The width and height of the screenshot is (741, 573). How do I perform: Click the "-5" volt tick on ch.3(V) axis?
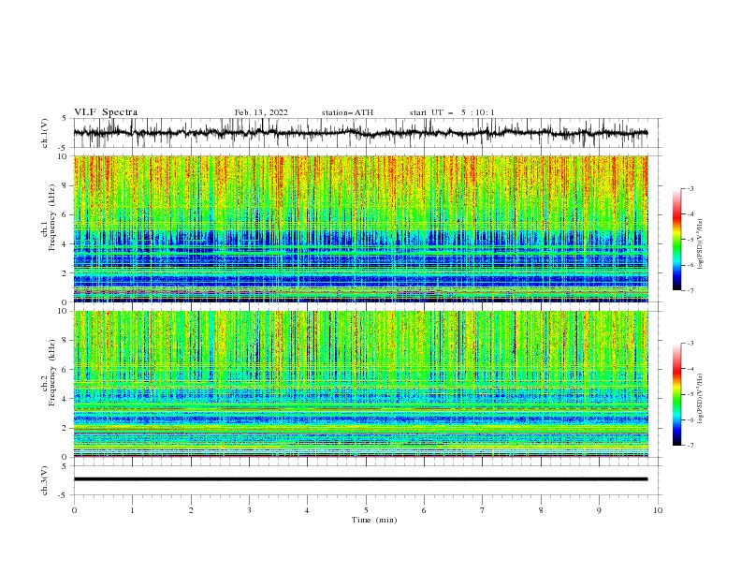click(63, 495)
